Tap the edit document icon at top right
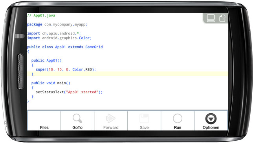253x143 pixels. coord(222,18)
